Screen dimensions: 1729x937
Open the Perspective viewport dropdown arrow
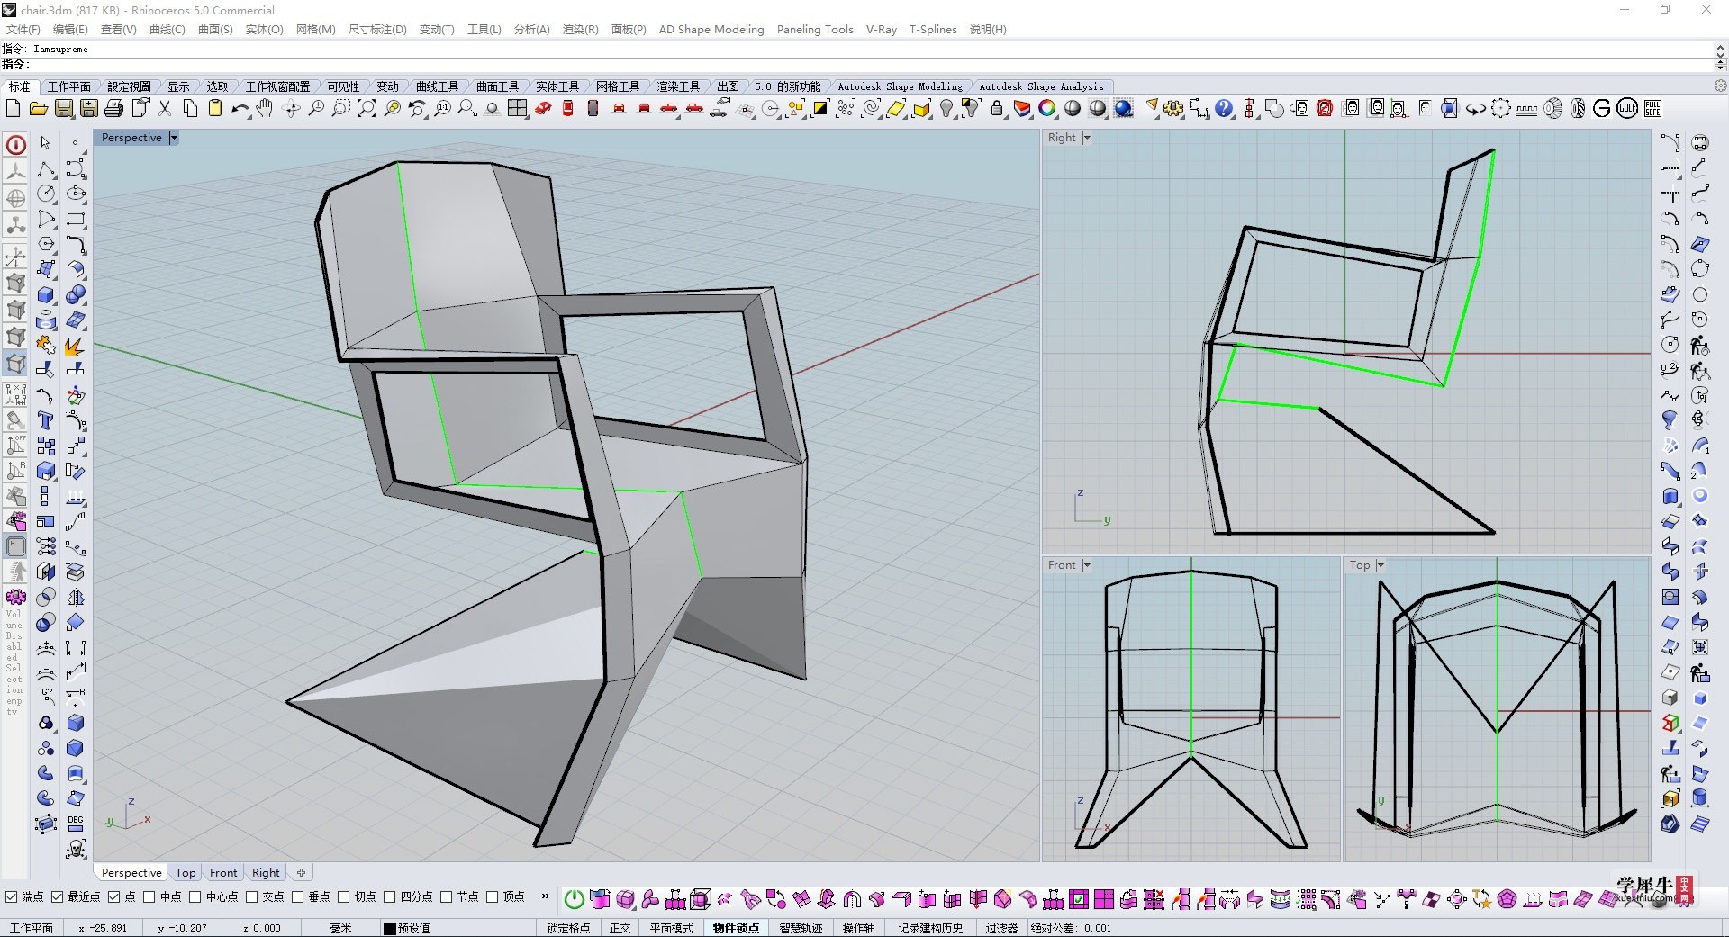(174, 138)
